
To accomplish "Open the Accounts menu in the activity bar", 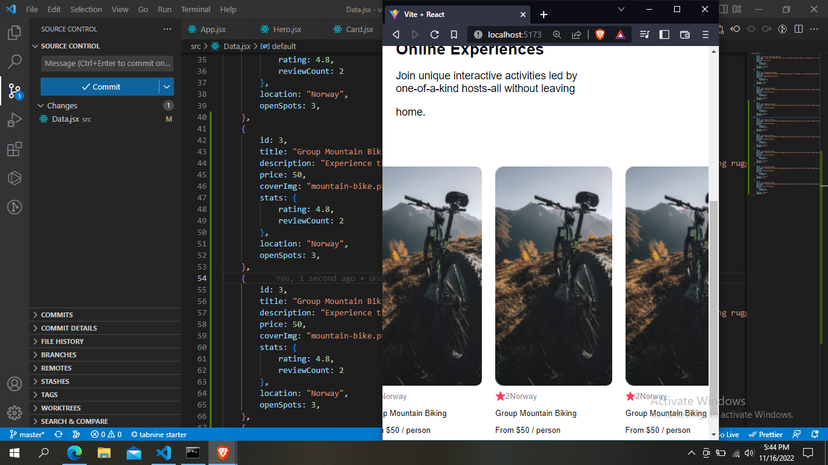I will [x=15, y=384].
